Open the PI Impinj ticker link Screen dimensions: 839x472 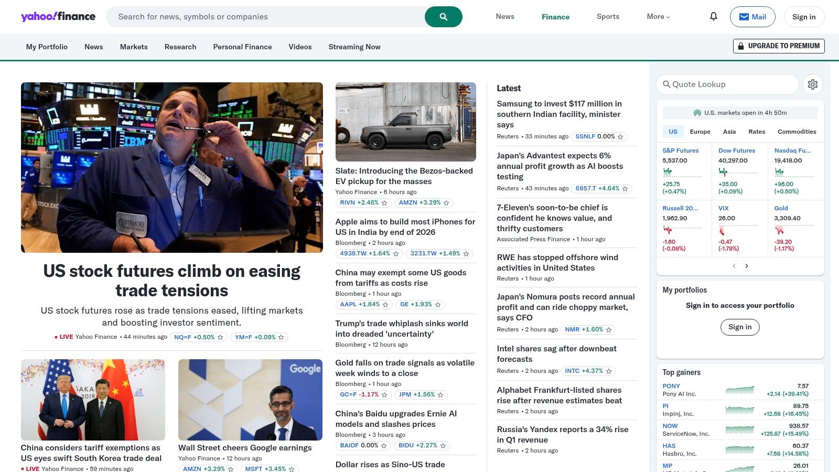pyautogui.click(x=665, y=406)
